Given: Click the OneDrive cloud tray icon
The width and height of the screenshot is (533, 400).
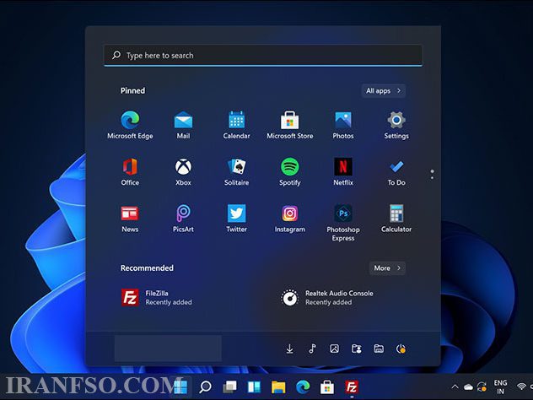Looking at the screenshot, I should [468, 386].
